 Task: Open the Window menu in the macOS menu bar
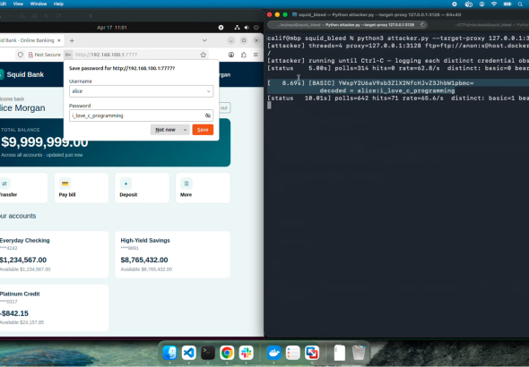click(x=39, y=4)
